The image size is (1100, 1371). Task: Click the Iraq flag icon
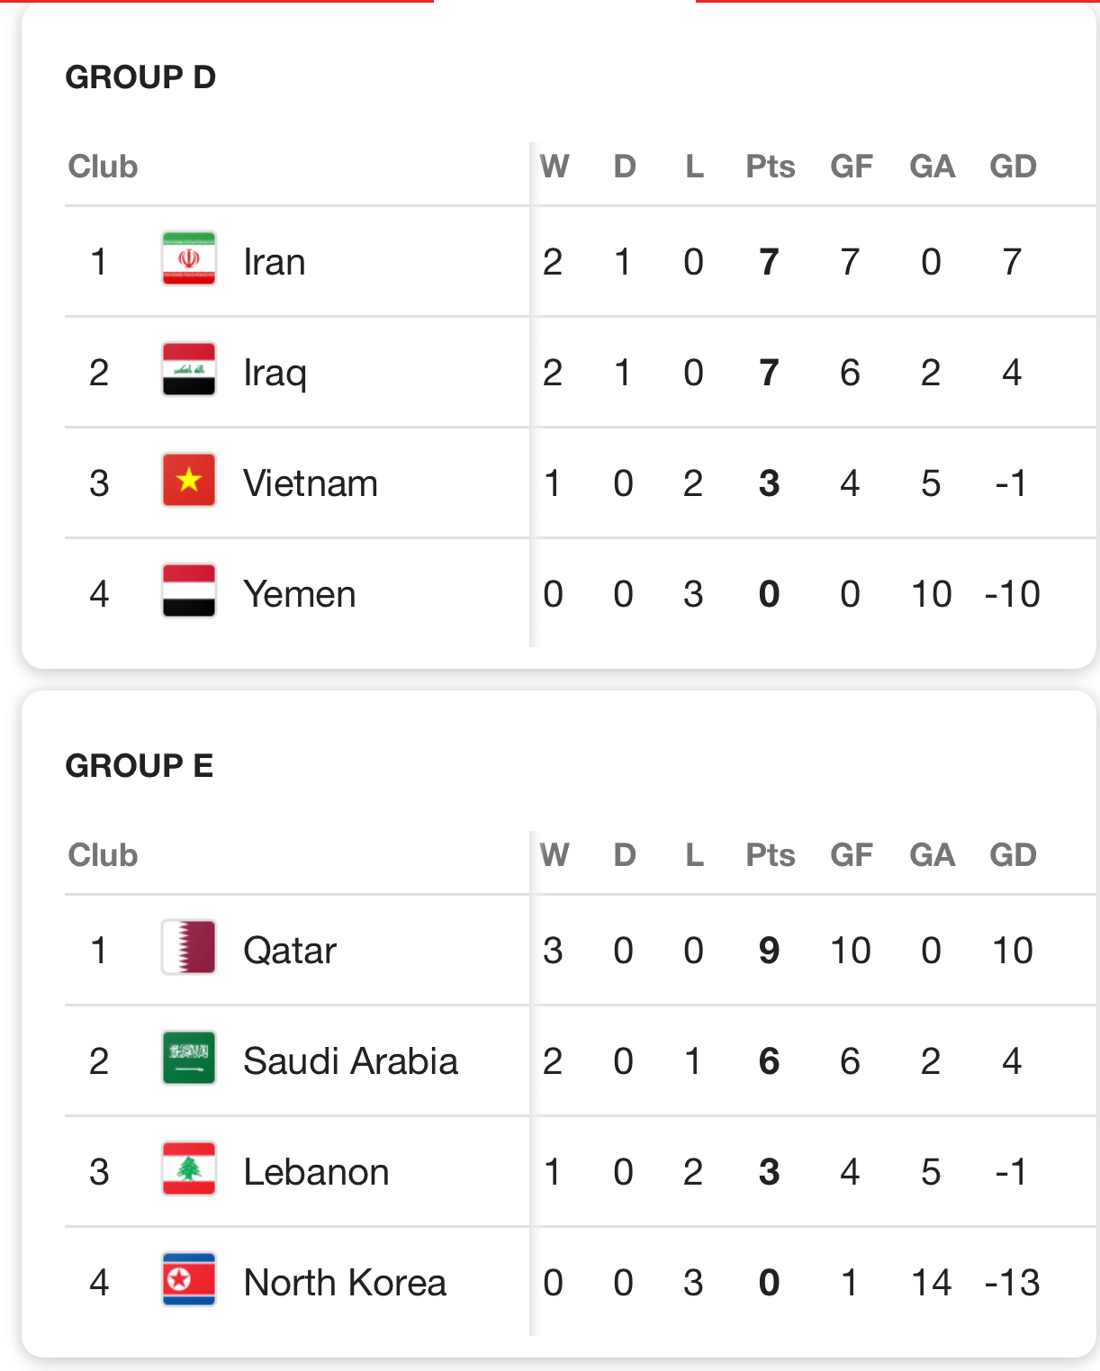point(189,370)
